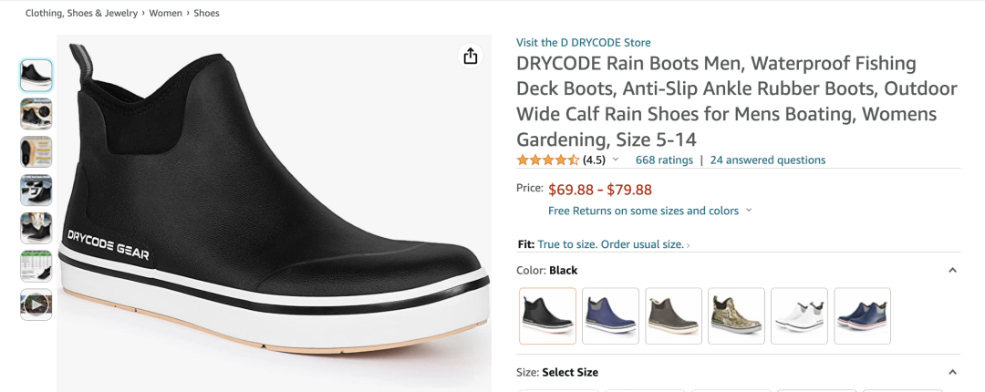Collapse the Size section chevron
Screen dimensions: 985x392
pos(952,373)
